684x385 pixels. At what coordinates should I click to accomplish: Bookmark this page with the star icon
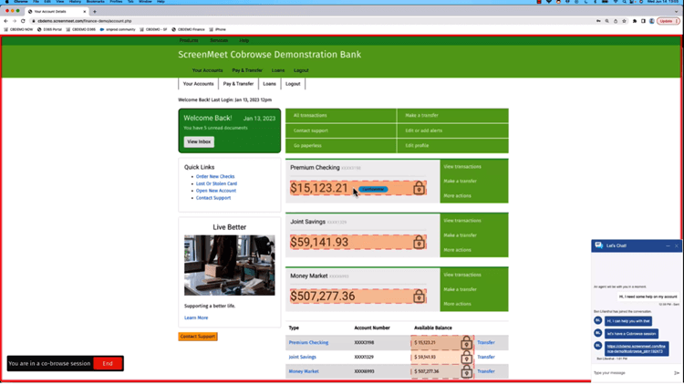624,21
